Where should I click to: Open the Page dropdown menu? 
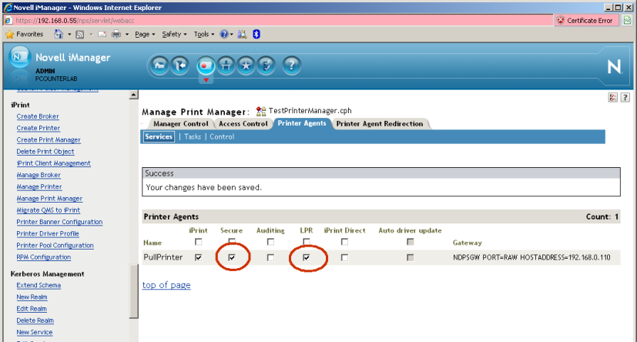coord(145,34)
